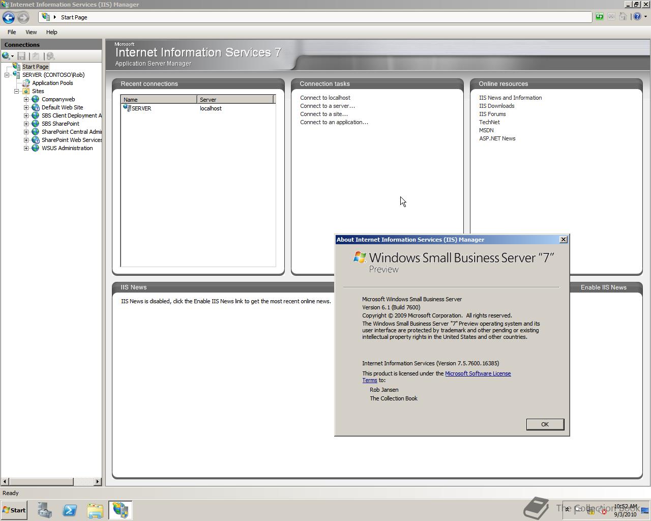Open the View menu

point(31,32)
